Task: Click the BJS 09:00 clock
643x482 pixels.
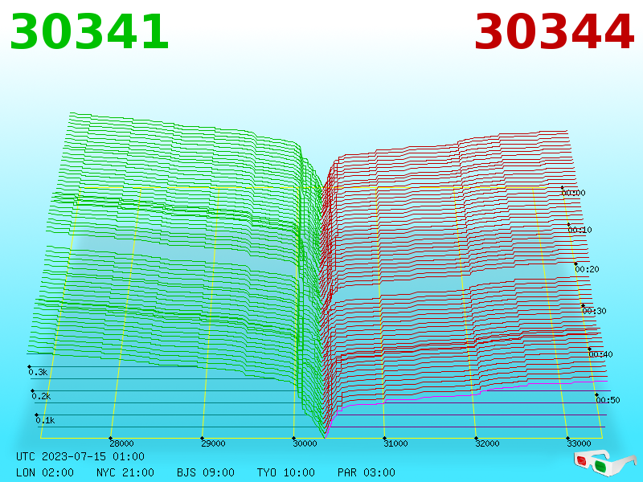Action: 206,472
